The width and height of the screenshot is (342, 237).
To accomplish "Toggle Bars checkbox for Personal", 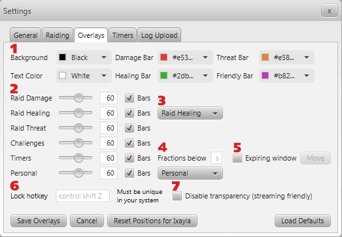I will 129,173.
